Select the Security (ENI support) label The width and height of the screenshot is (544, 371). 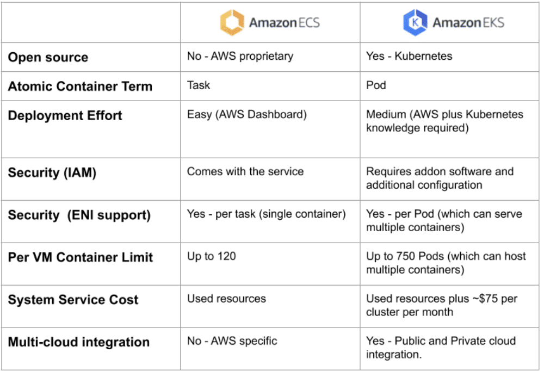tap(79, 215)
